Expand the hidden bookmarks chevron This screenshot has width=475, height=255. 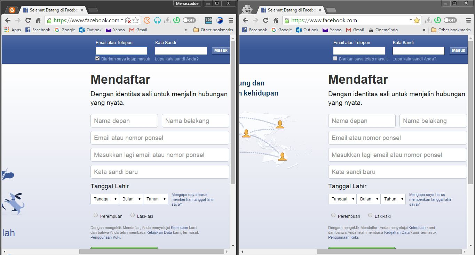tap(187, 30)
